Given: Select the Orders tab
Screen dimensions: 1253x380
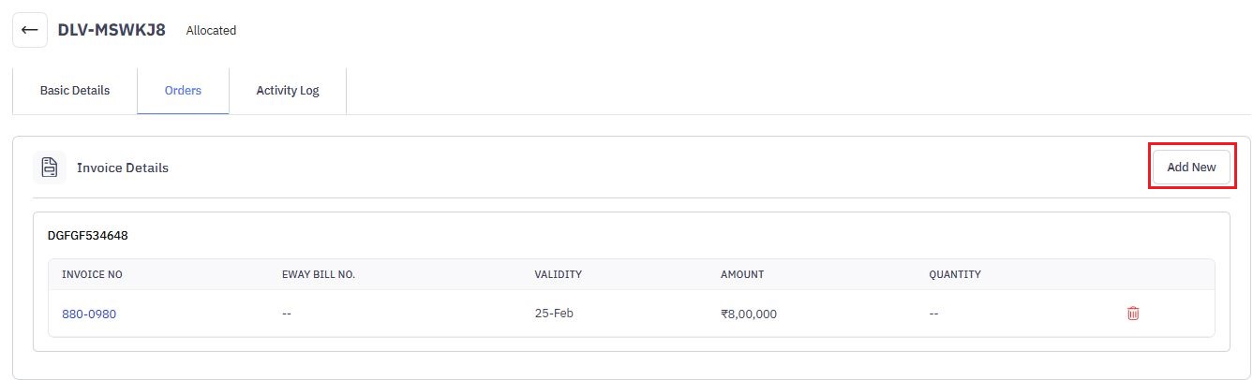Looking at the screenshot, I should tap(183, 91).
